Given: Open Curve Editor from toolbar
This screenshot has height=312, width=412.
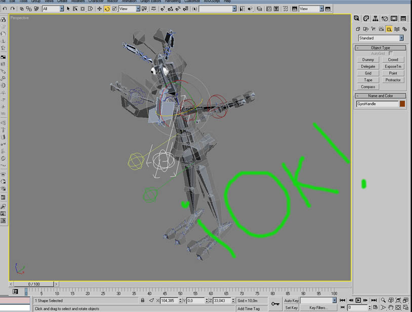Looking at the screenshot, I should coord(269,9).
